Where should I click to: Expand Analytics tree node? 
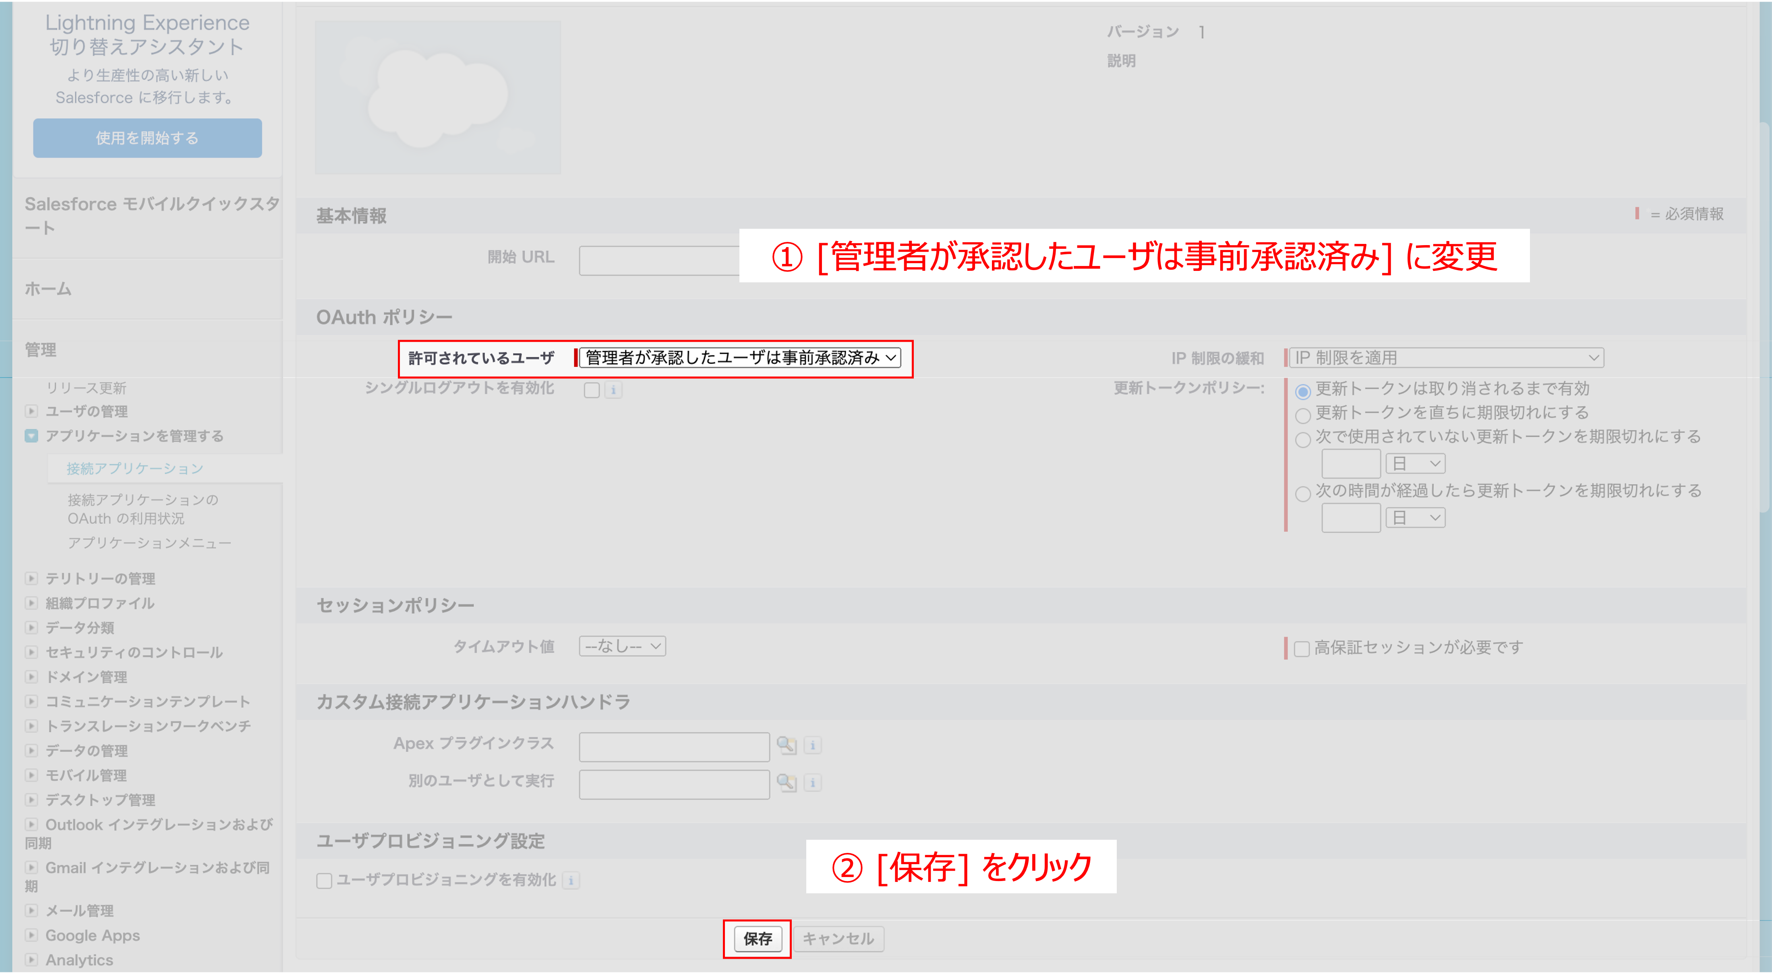click(x=32, y=960)
